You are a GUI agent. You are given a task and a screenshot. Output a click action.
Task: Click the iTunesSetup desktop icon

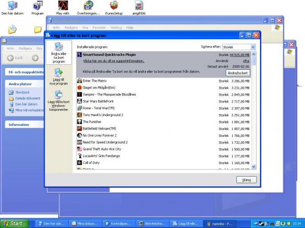[x=113, y=8]
